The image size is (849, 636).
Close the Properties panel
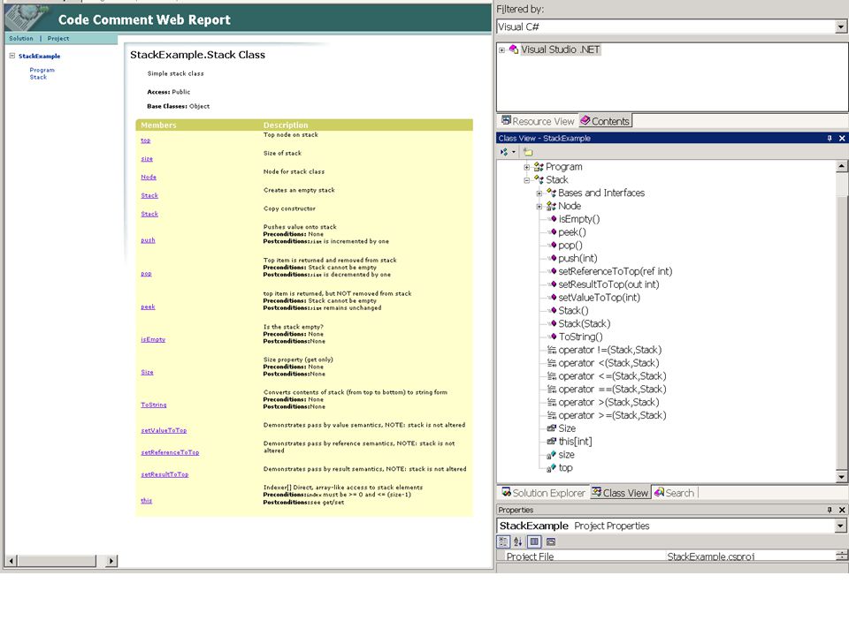point(842,510)
